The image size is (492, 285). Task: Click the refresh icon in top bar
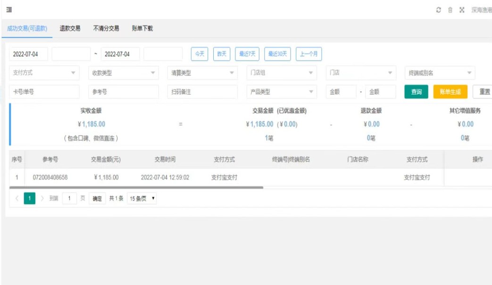pyautogui.click(x=439, y=10)
